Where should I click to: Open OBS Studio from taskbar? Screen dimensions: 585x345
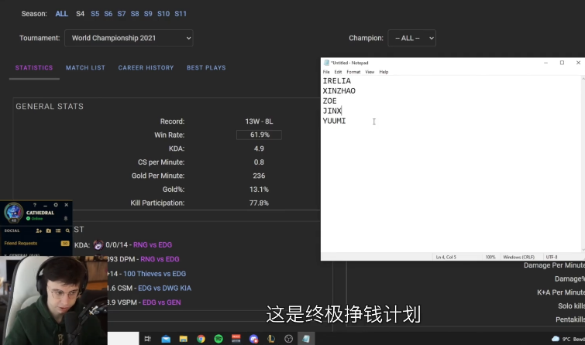289,339
